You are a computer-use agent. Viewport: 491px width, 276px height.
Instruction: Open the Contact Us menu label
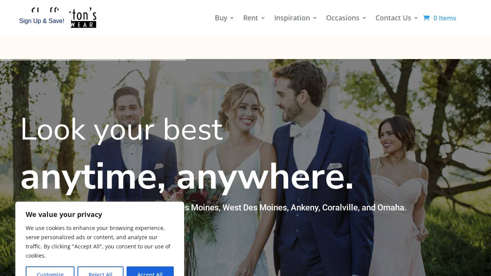pos(393,18)
